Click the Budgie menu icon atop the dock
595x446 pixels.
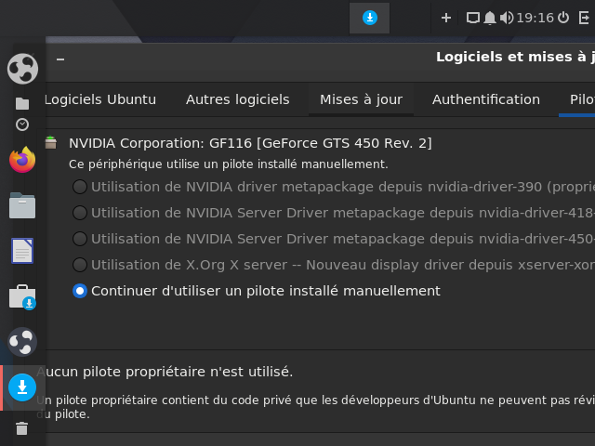[22, 68]
